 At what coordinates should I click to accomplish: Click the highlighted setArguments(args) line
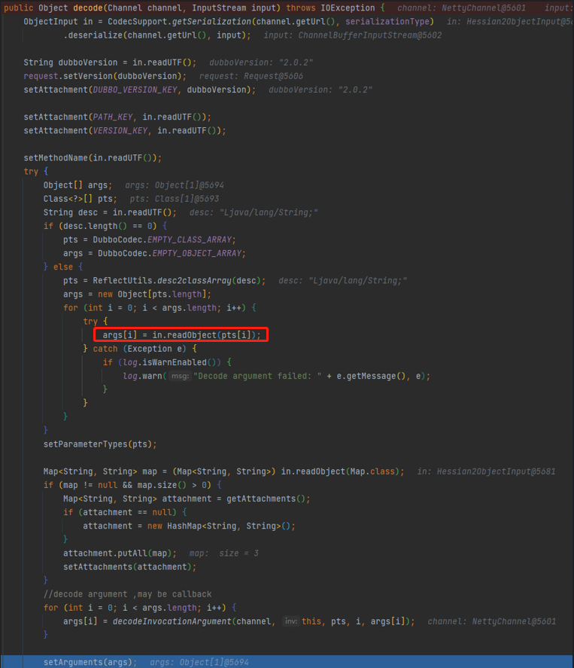coord(287,662)
